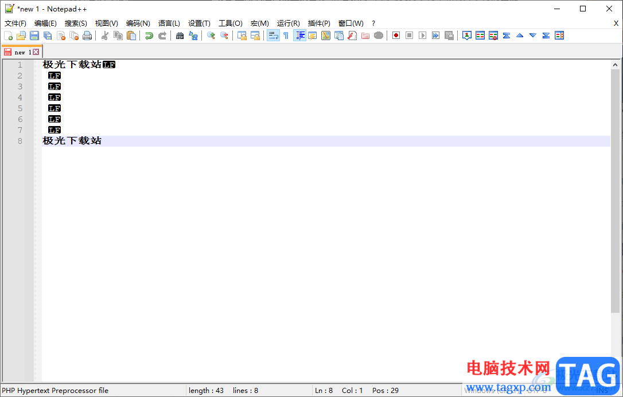Expand the 语言(L) language menu
Screen dimensions: 623x397
[169, 23]
